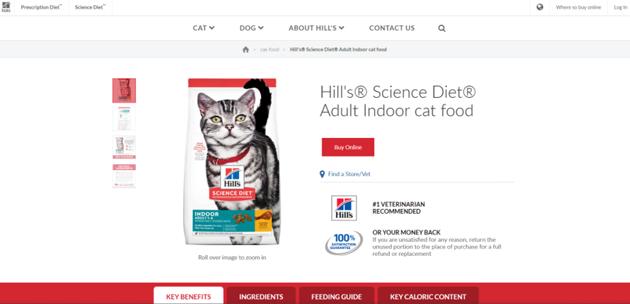Open the CONTACT US menu item
The image size is (630, 304).
(392, 28)
